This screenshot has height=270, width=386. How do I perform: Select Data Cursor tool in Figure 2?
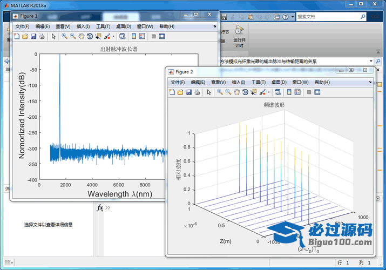[x=254, y=92]
